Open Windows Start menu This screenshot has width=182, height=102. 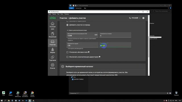point(2,101)
